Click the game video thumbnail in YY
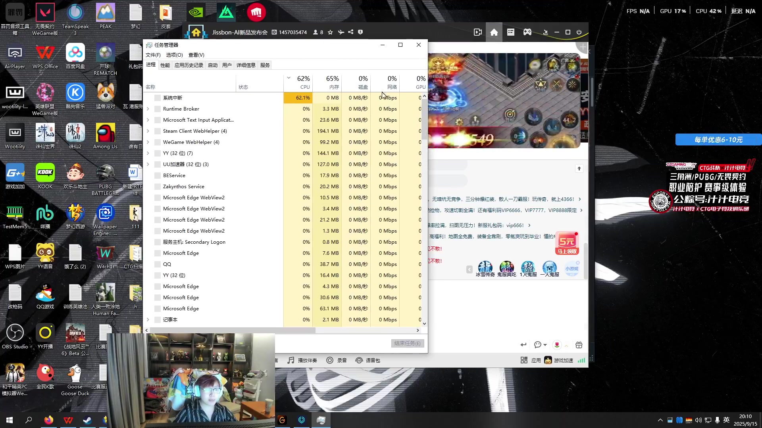The image size is (762, 428). (504, 101)
